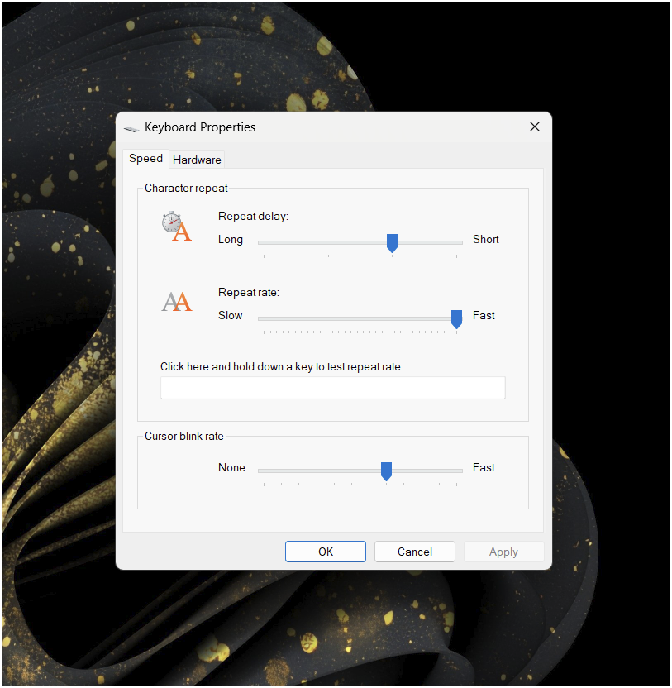Click the "Keyboard Properties" title text
Image resolution: width=672 pixels, height=688 pixels.
click(x=200, y=127)
